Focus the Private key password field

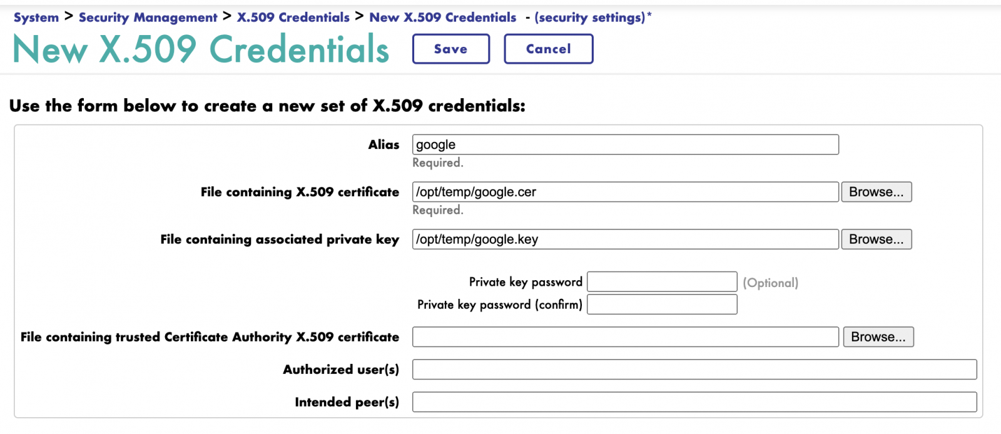coord(663,282)
